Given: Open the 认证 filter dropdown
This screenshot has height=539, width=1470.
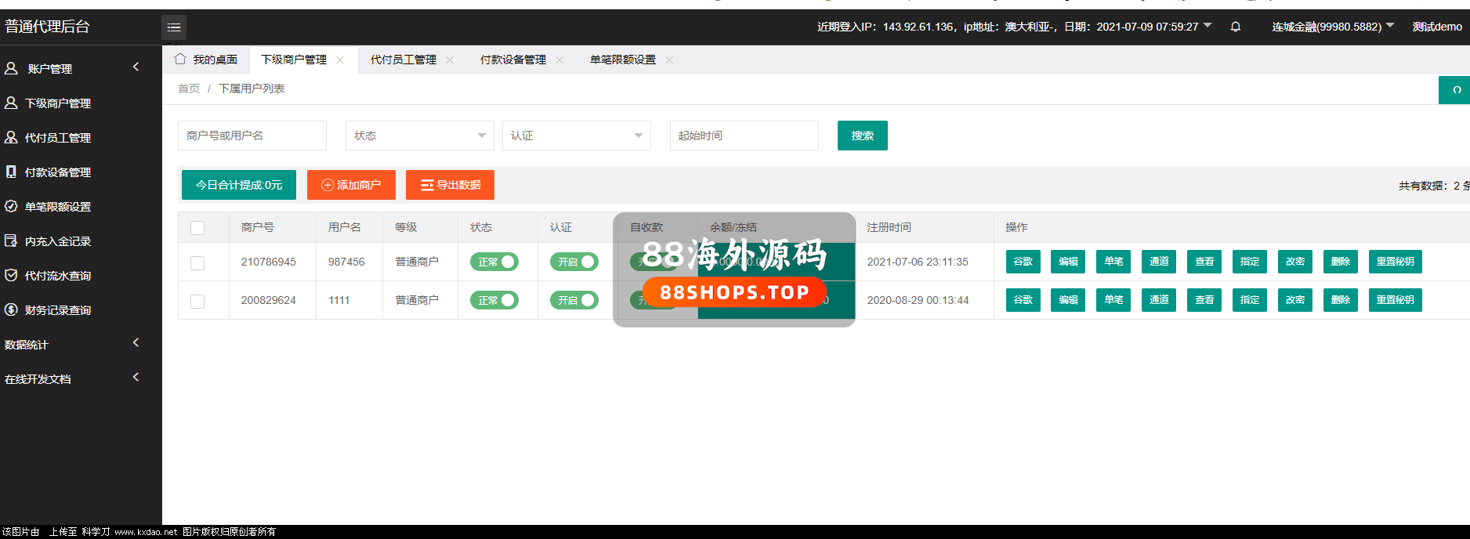Looking at the screenshot, I should [x=576, y=136].
